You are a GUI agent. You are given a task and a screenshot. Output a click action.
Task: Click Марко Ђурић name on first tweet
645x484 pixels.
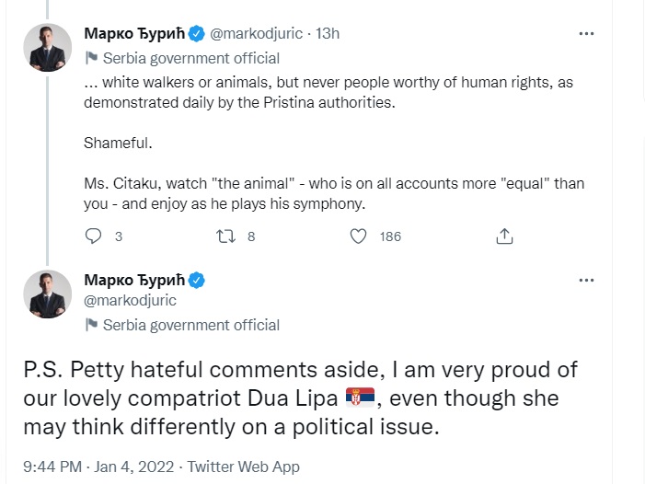point(133,34)
